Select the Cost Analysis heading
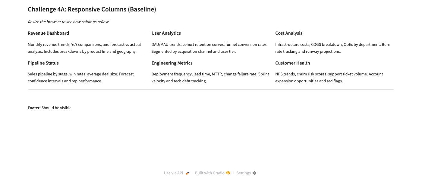The image size is (422, 181). [x=288, y=33]
